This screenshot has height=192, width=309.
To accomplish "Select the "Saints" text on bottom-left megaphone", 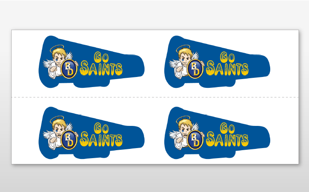I will coord(101,140).
